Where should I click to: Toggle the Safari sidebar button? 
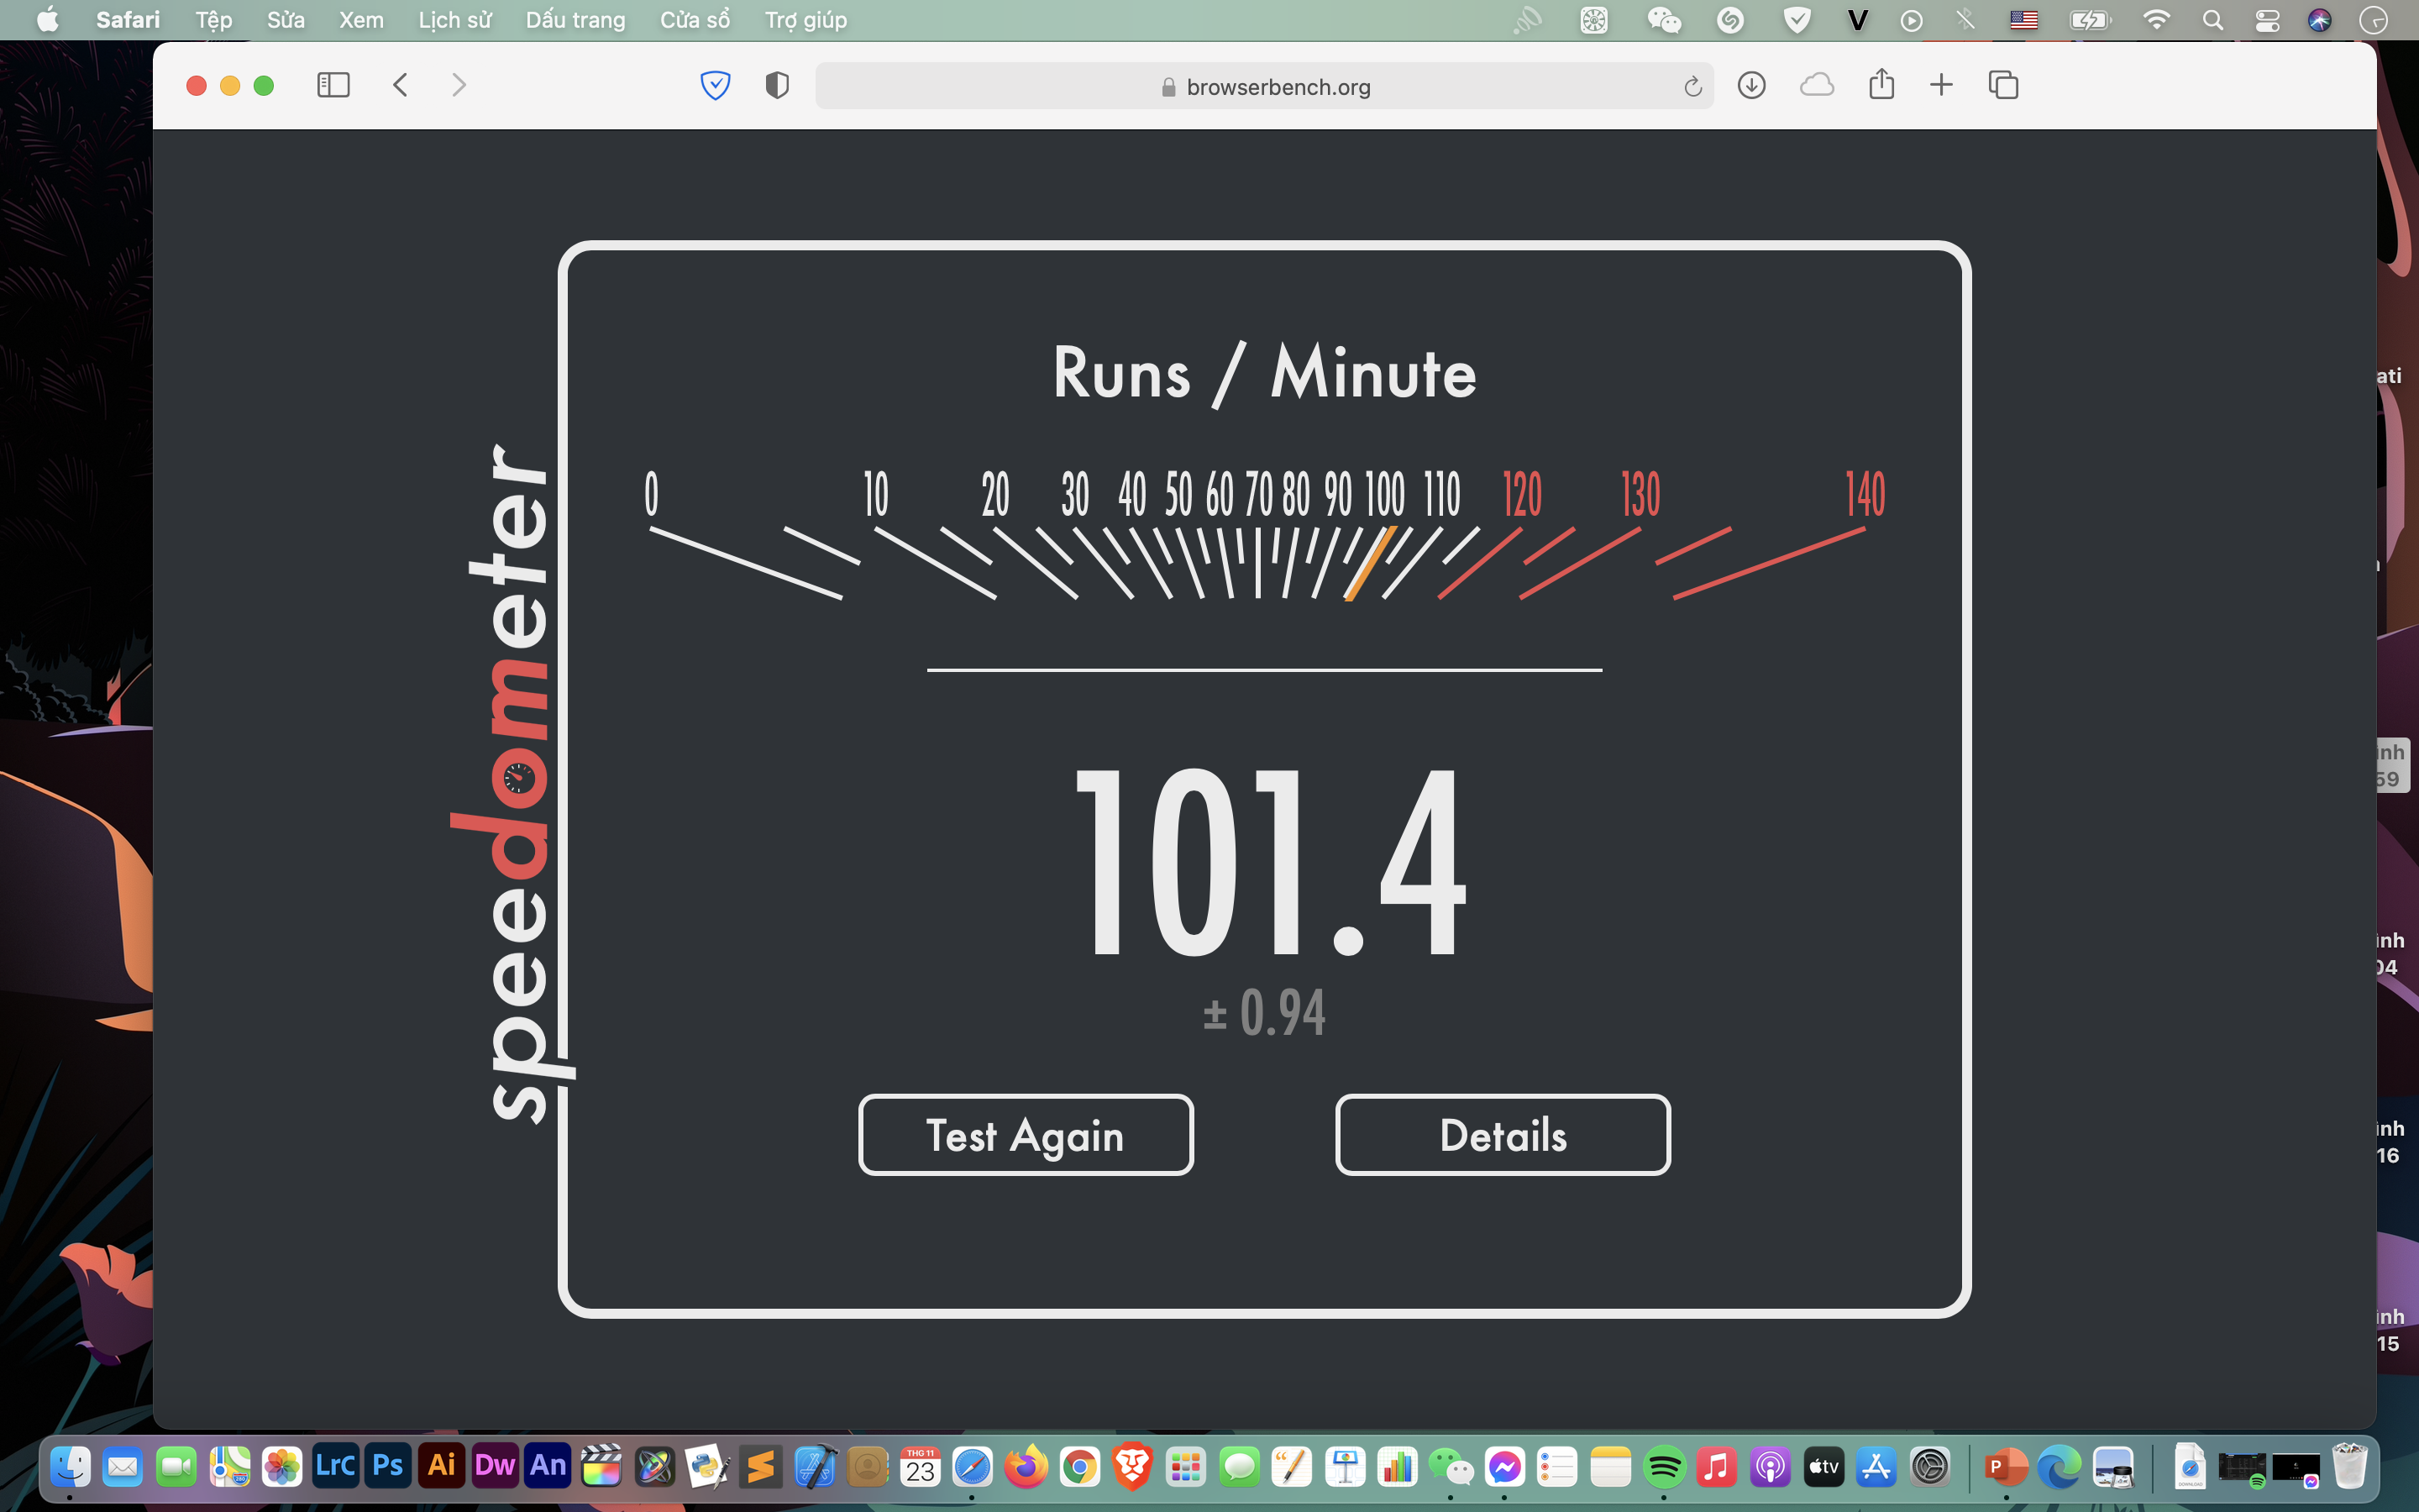pos(333,85)
